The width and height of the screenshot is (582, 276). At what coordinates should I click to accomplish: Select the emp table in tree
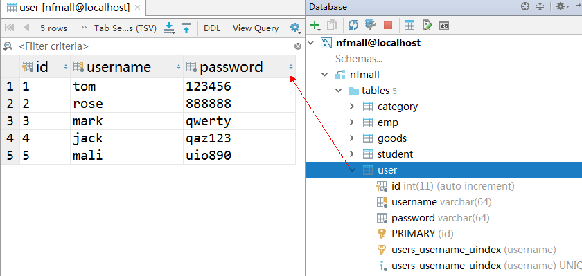pos(388,122)
